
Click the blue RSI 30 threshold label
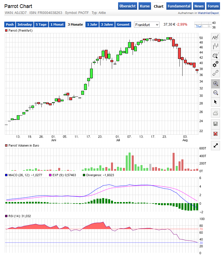[x=201, y=243]
